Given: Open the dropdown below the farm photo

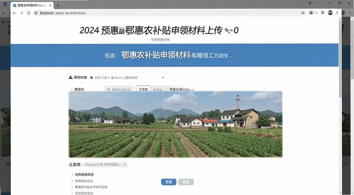Looking at the screenshot, I should 105,165.
